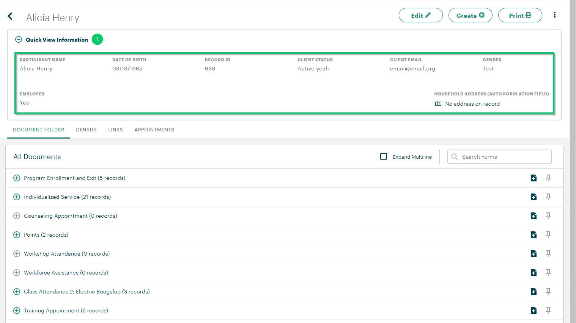Expand Program Enrollment and Exit records

pos(17,178)
